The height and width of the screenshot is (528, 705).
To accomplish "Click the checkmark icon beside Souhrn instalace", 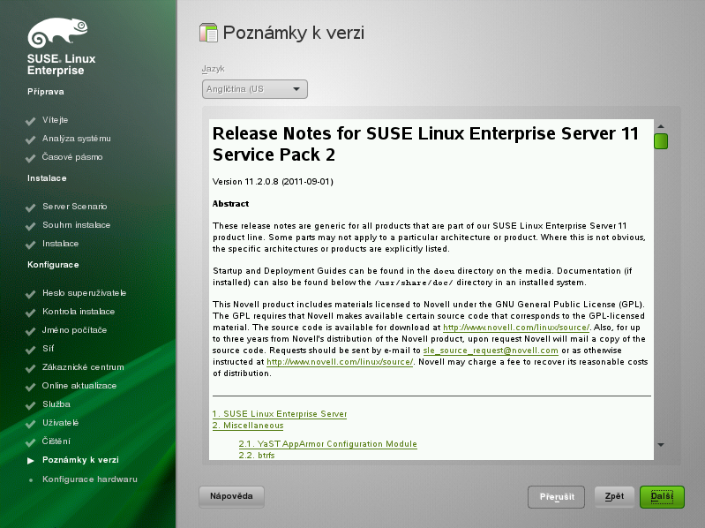I will click(x=31, y=226).
